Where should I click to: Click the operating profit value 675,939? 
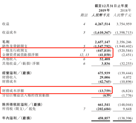click(104, 73)
